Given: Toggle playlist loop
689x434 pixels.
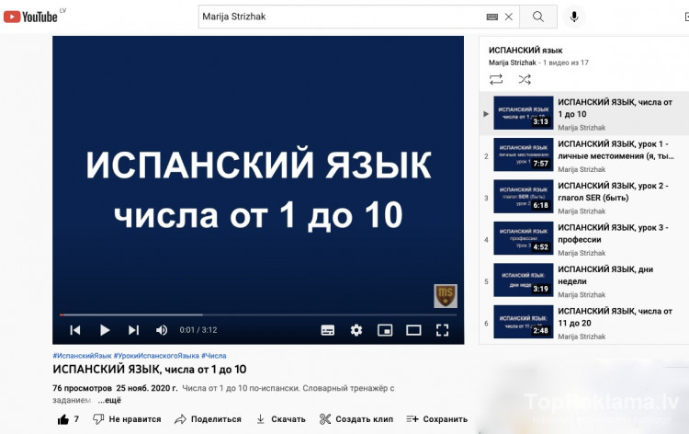Looking at the screenshot, I should click(496, 79).
